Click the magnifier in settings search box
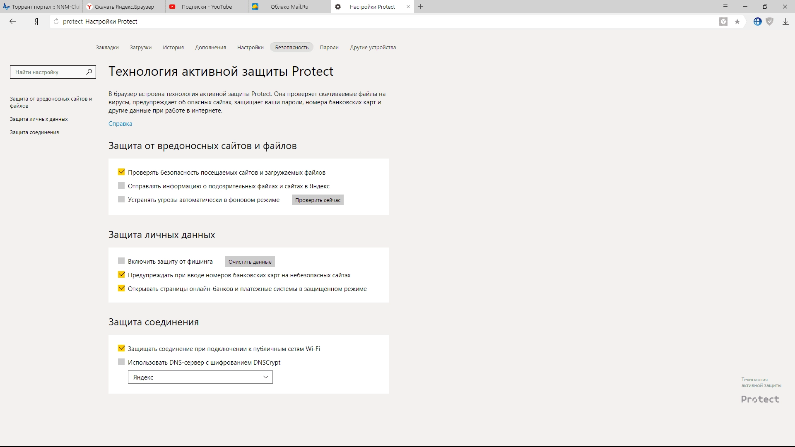Screen dimensions: 795x447 [89, 72]
